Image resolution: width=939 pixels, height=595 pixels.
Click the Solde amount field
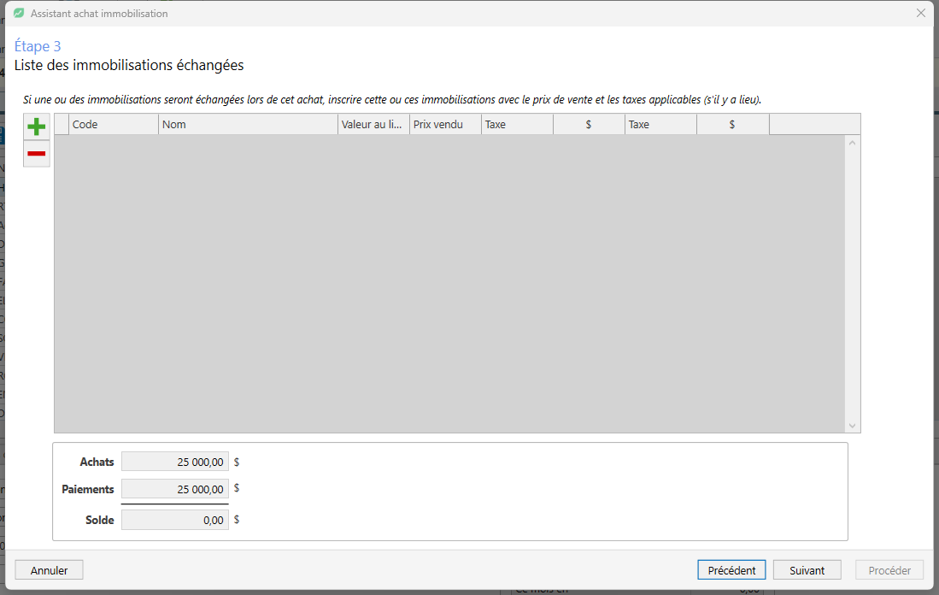tap(175, 520)
